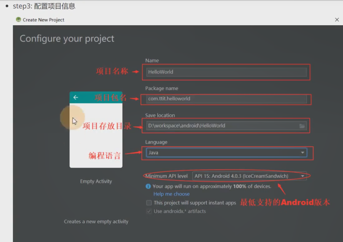Click the blue info icon about device coverage
Image resolution: width=343 pixels, height=242 pixels.
tap(149, 186)
